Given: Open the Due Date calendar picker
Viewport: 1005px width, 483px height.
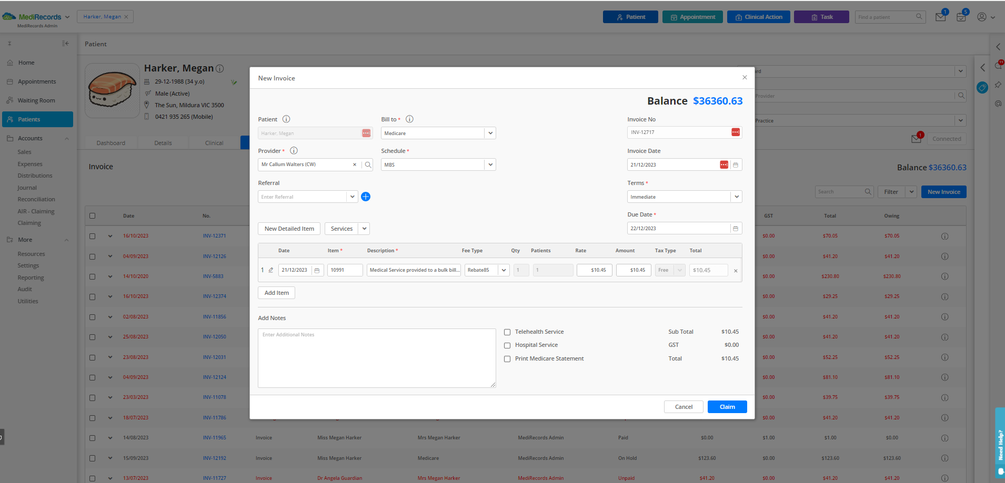Looking at the screenshot, I should coord(736,229).
